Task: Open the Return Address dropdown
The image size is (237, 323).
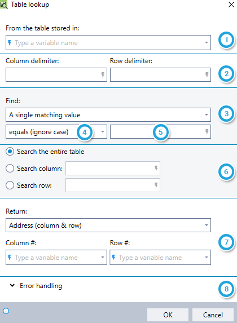Action: (x=108, y=225)
